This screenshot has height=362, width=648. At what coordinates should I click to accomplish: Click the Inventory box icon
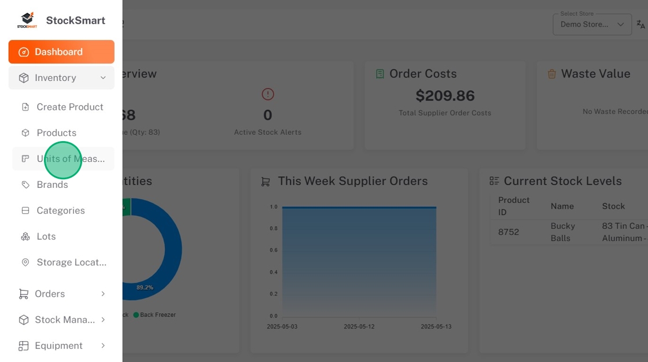click(24, 77)
